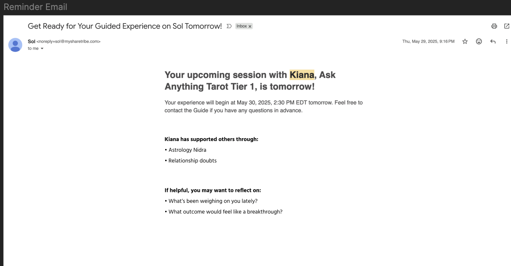This screenshot has height=266, width=511.
Task: Click the Inbox label chip
Action: [x=242, y=26]
